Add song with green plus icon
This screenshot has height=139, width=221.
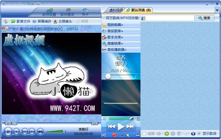click(167, 134)
